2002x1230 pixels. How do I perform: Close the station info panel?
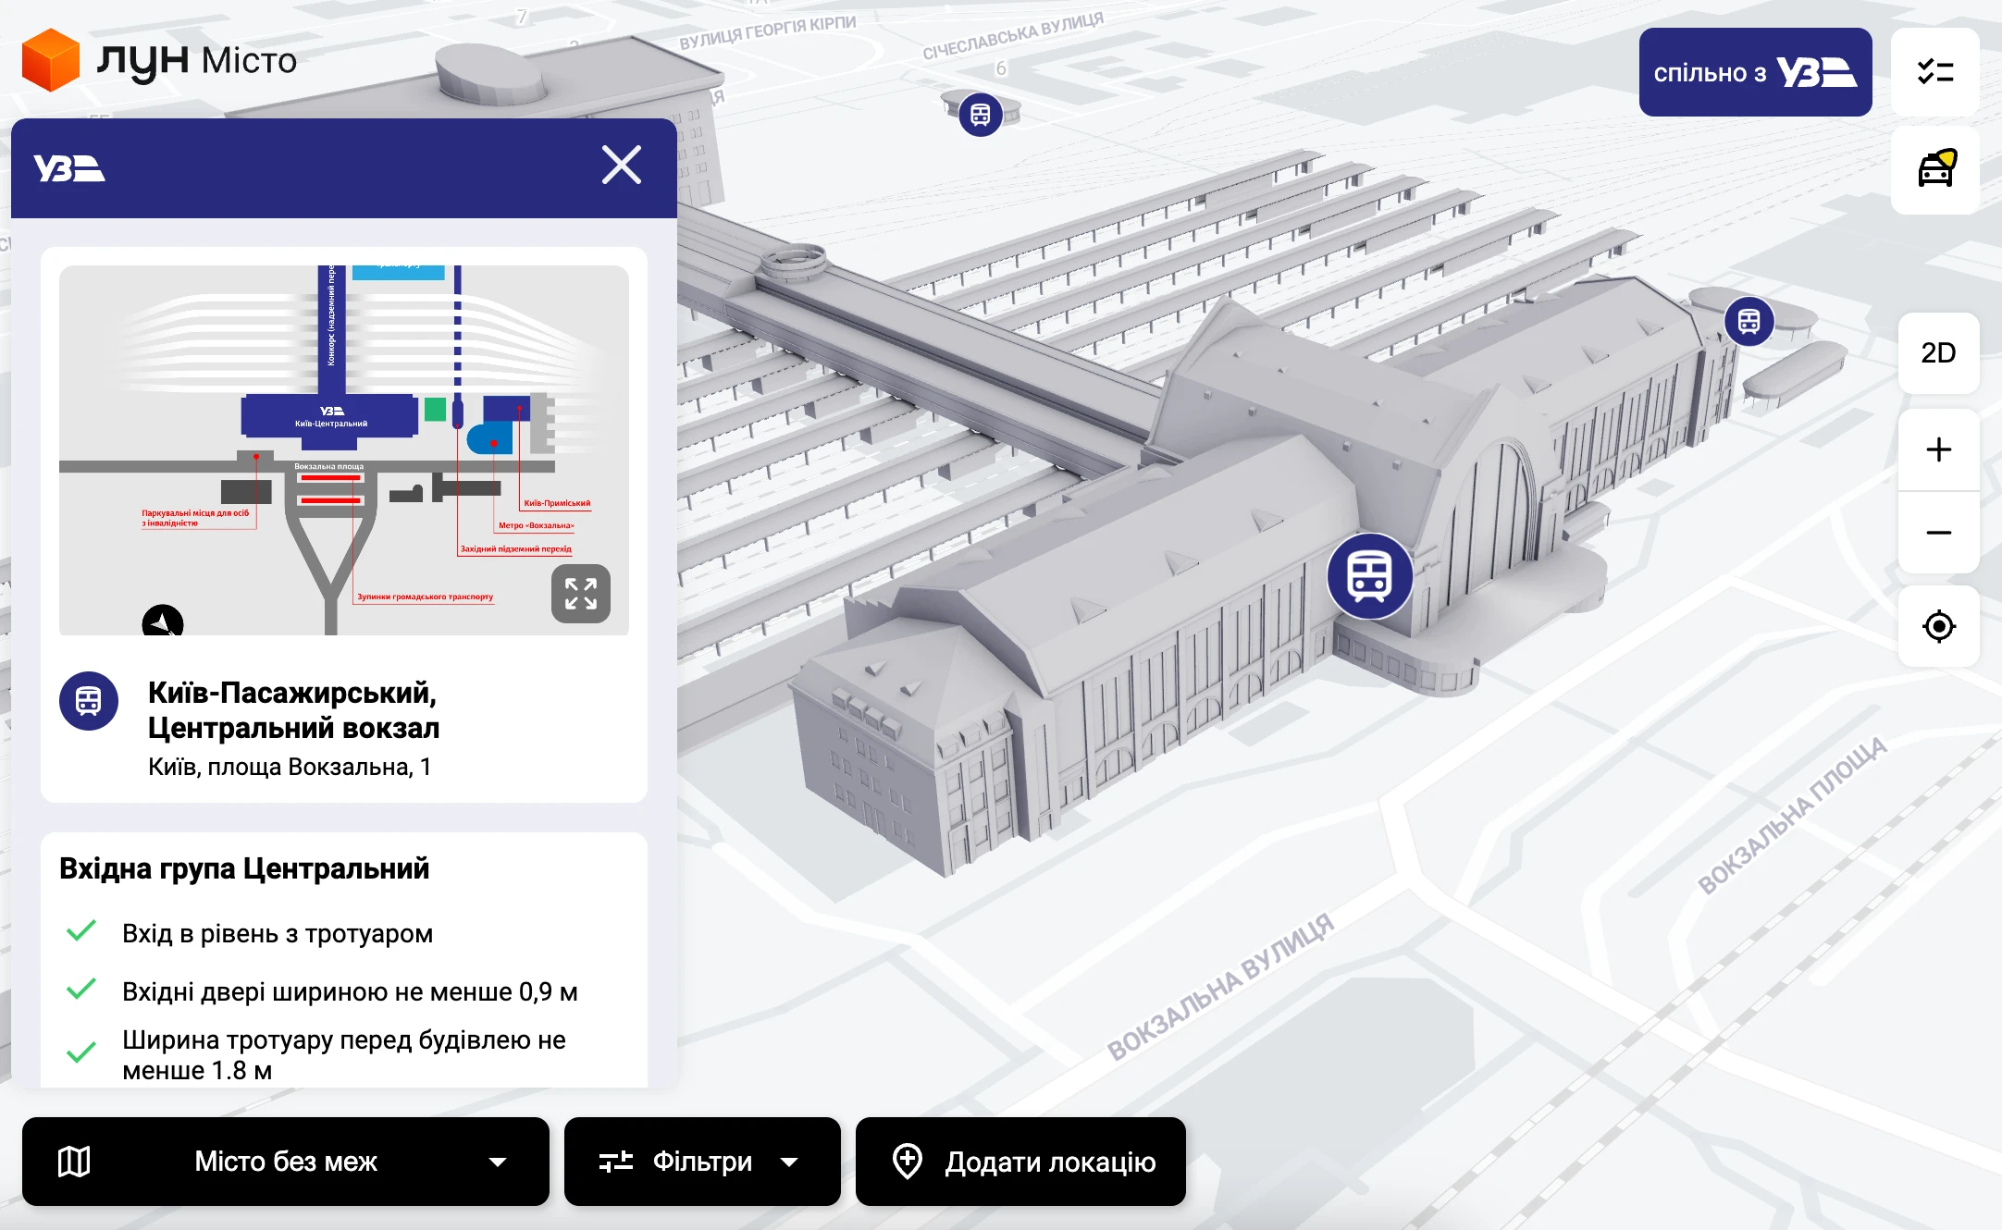[x=621, y=166]
